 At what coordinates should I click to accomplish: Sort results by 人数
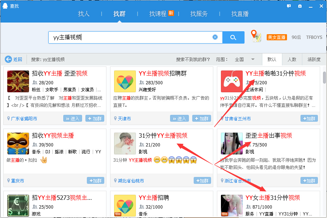point(292,60)
